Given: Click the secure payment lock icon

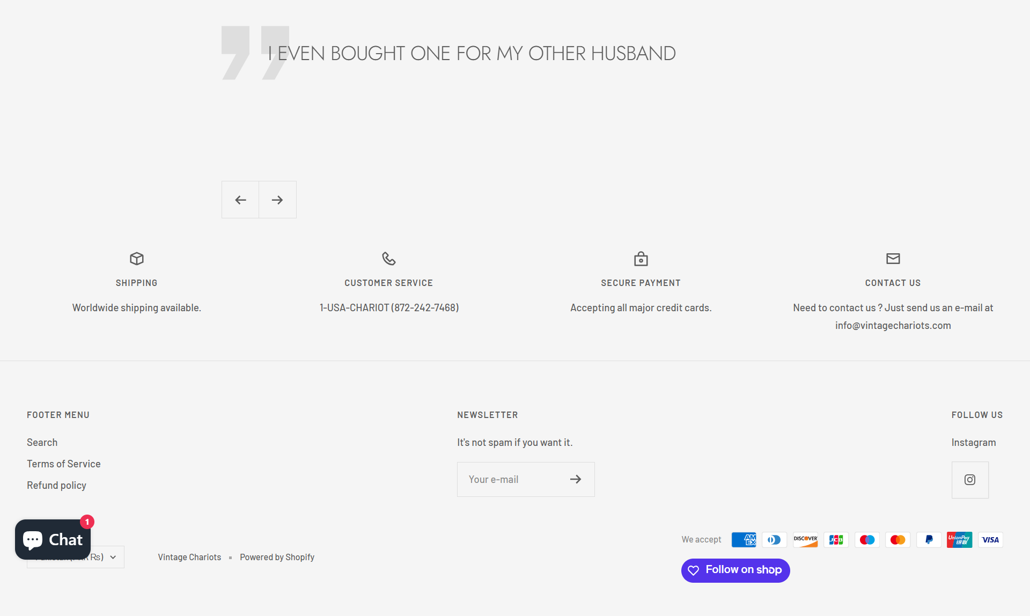Looking at the screenshot, I should pos(641,259).
